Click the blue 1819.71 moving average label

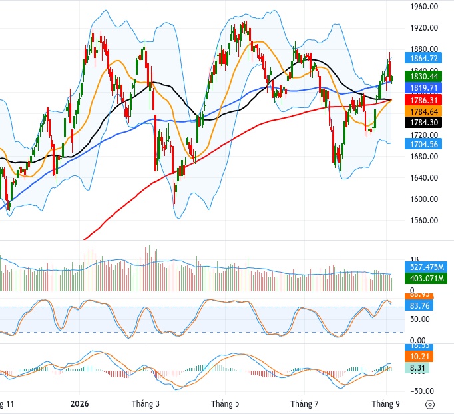coord(423,88)
